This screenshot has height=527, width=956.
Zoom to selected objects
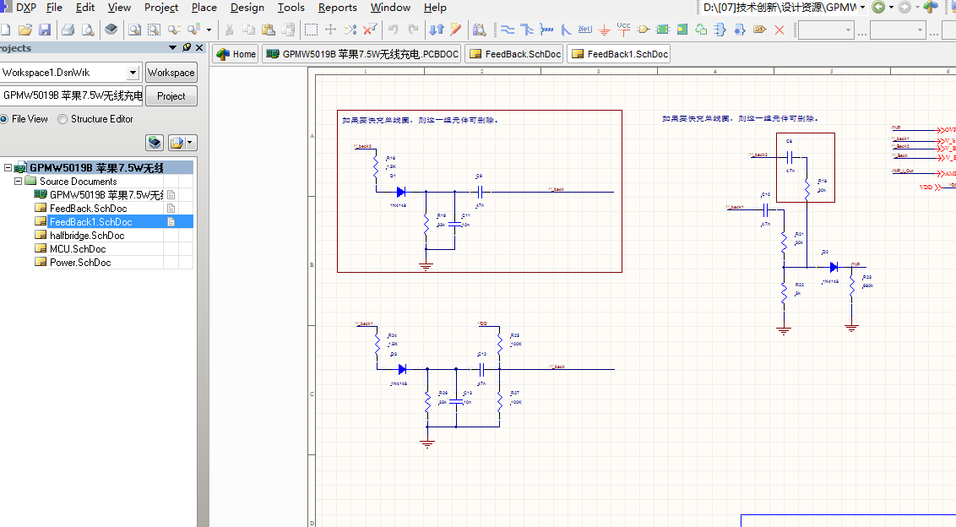click(x=174, y=30)
